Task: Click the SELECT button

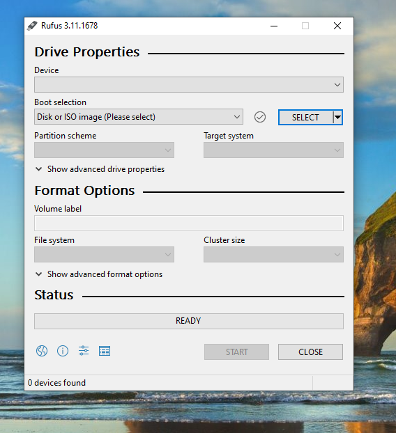Action: click(305, 118)
